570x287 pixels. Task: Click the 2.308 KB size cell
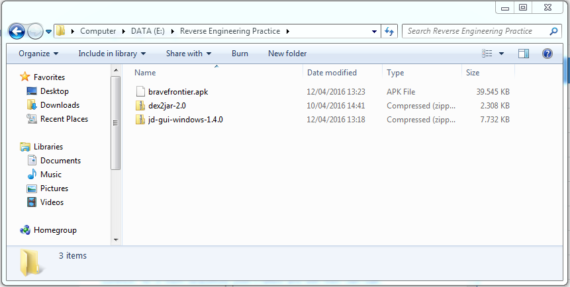pos(495,106)
